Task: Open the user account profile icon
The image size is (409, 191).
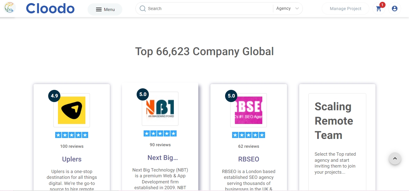Action: click(394, 9)
